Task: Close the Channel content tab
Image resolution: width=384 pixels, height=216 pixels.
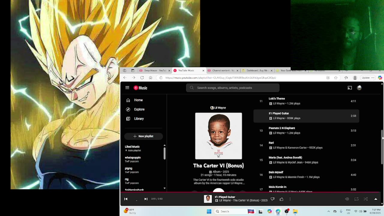Action: 237,70
